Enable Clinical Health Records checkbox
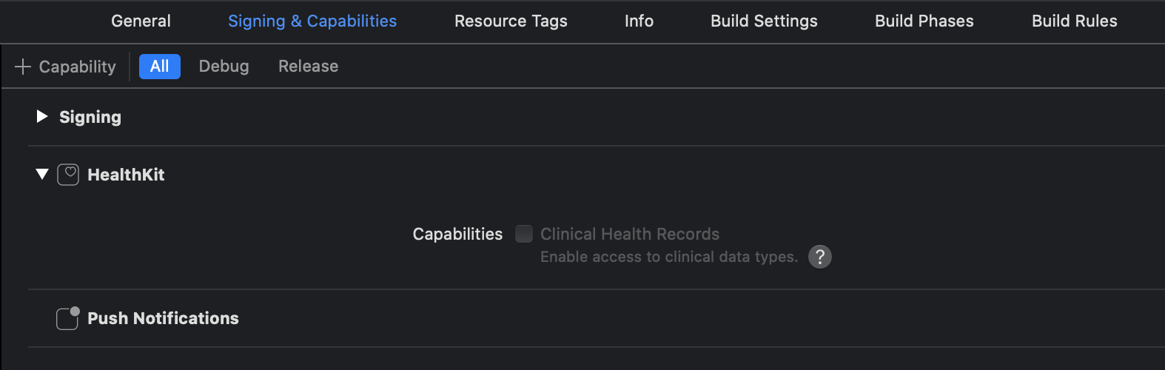The width and height of the screenshot is (1165, 370). click(524, 234)
